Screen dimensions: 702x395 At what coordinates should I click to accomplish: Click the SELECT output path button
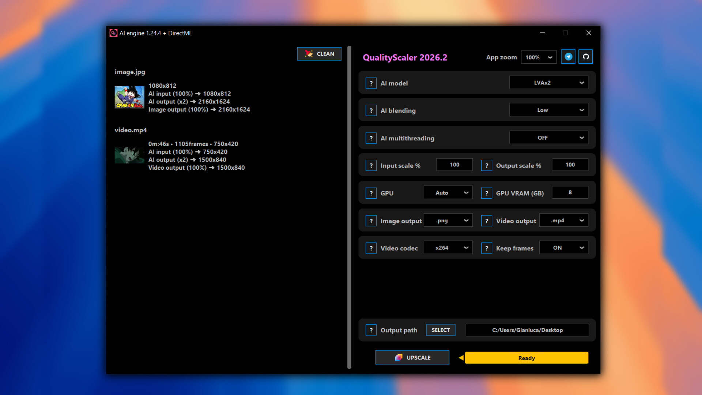coord(441,330)
